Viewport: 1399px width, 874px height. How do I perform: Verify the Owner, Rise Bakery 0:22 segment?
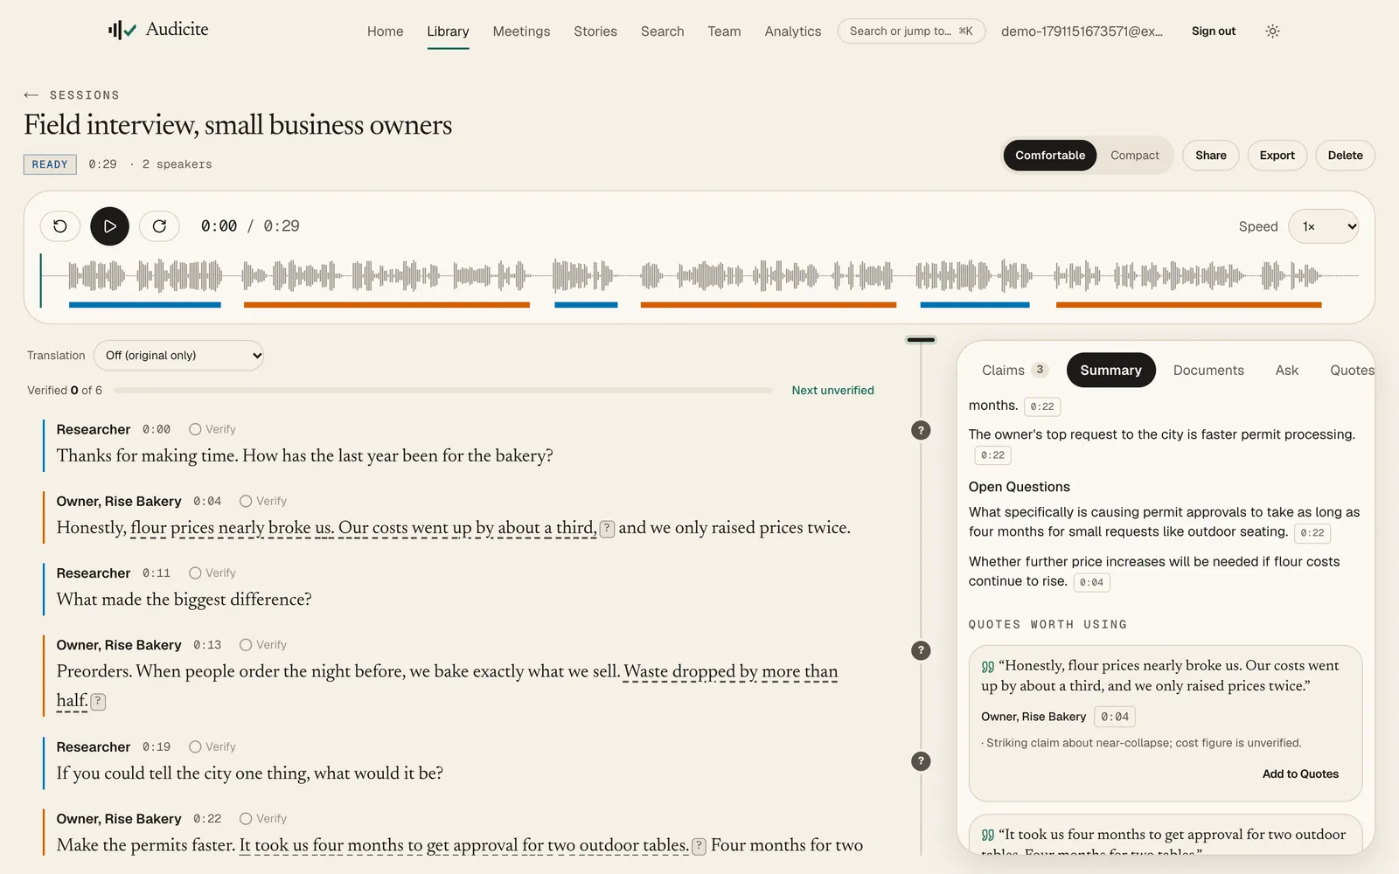[263, 819]
